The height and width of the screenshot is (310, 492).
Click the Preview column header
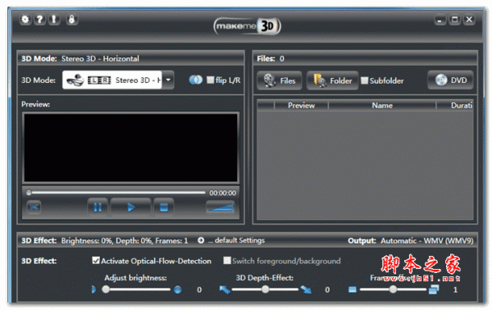tap(301, 106)
